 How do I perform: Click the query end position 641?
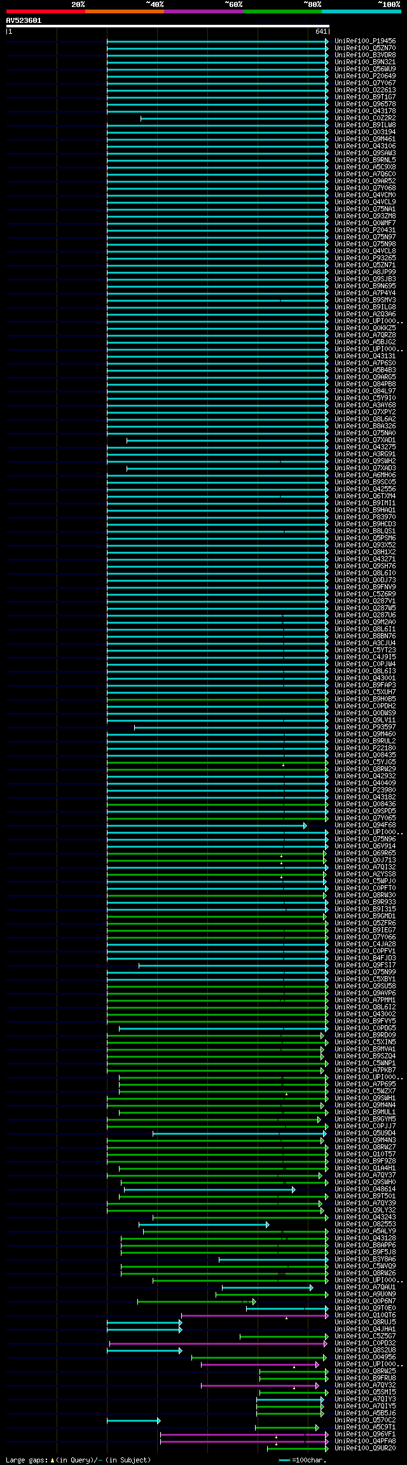coord(321,31)
